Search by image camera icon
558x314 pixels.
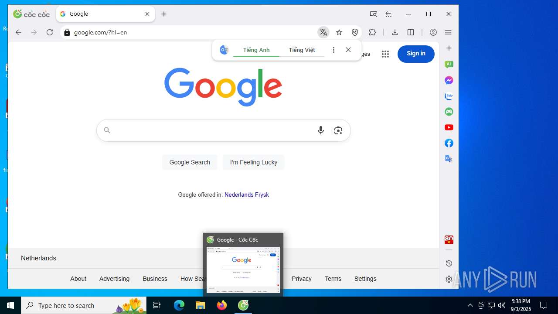[x=338, y=130]
